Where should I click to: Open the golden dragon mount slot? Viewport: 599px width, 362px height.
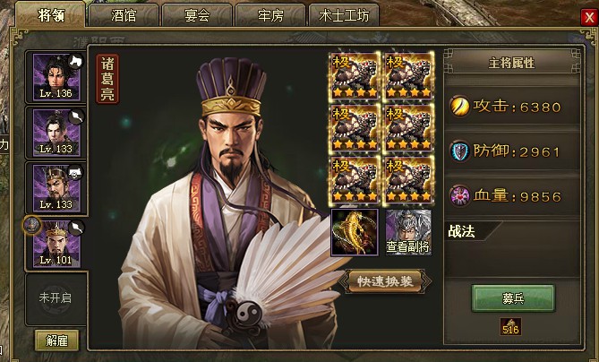point(355,232)
